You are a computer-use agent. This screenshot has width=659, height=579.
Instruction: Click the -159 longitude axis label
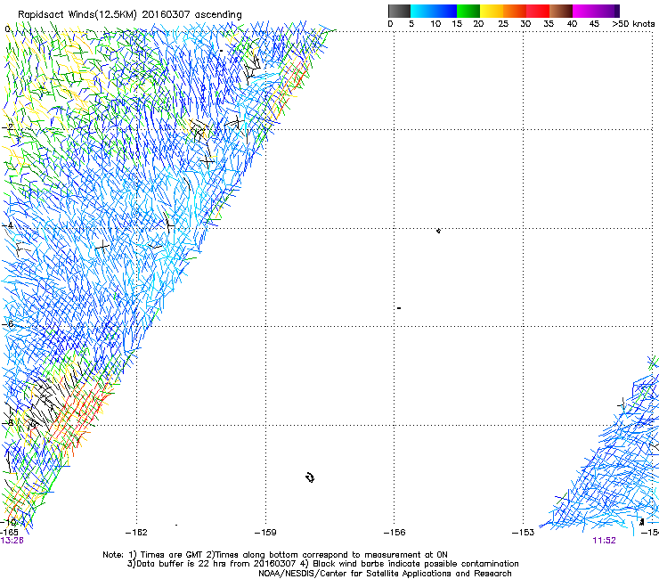265,533
